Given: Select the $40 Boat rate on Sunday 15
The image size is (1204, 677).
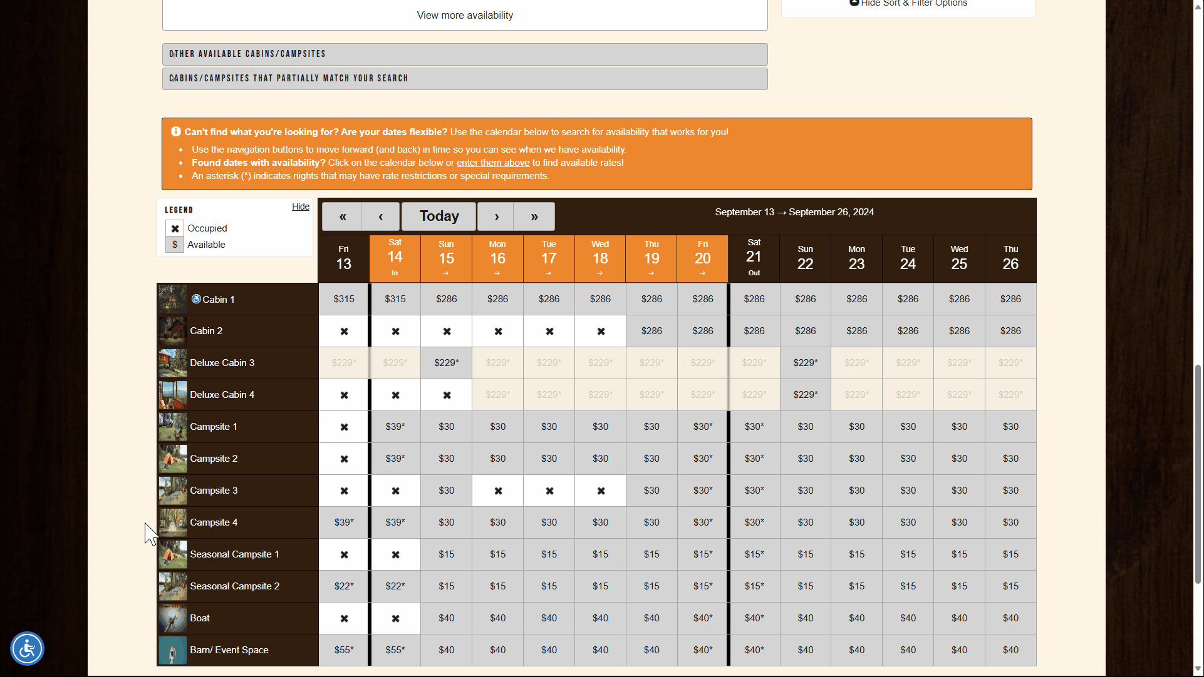Looking at the screenshot, I should (x=446, y=618).
